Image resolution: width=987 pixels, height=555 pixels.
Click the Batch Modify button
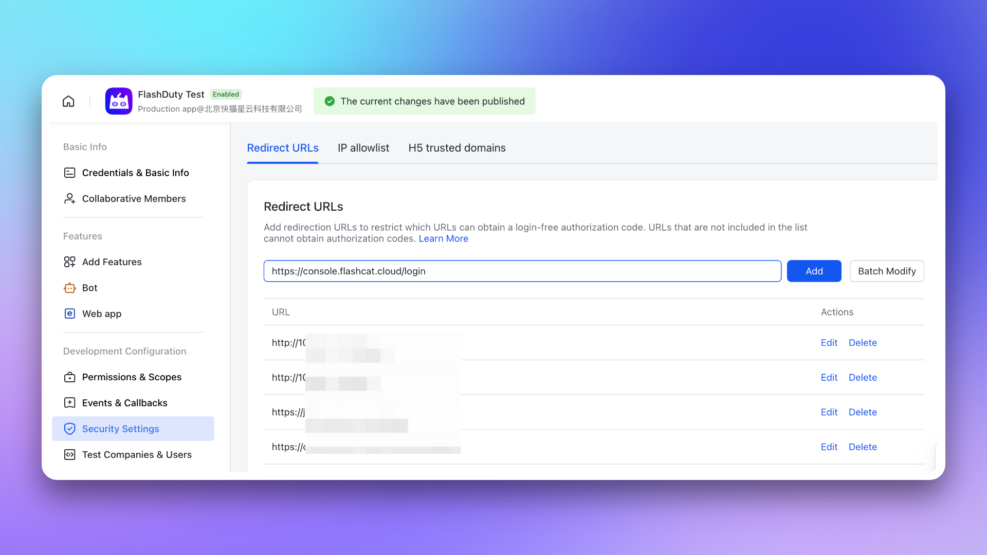pos(886,271)
